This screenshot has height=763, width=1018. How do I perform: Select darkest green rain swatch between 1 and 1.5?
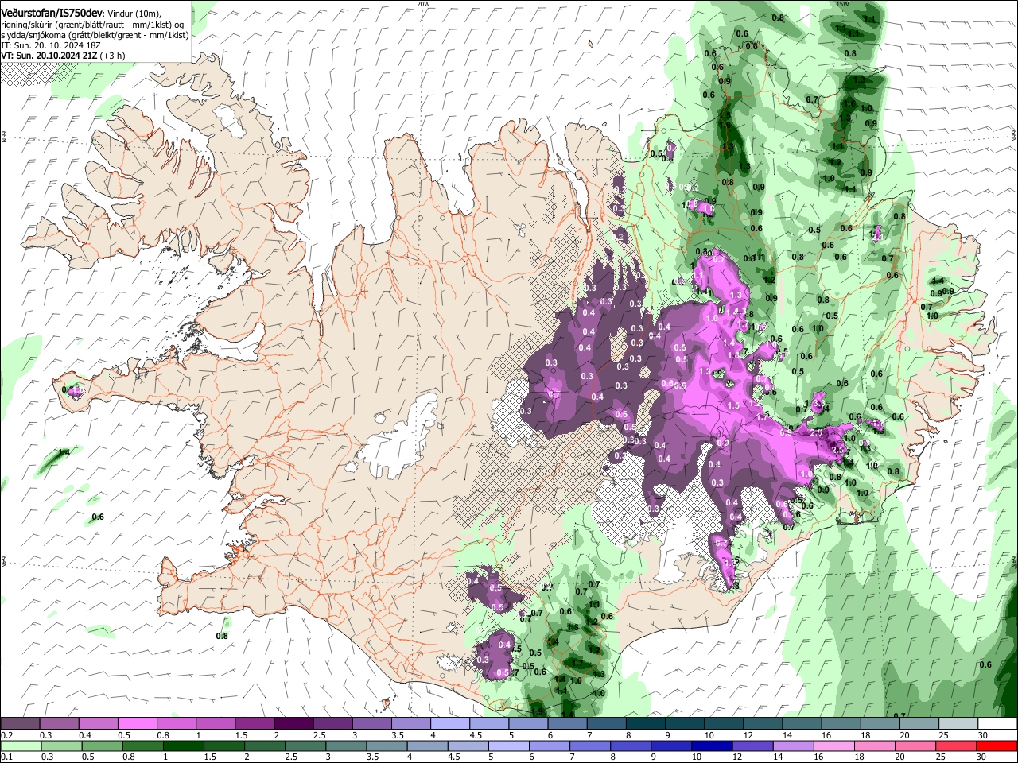[184, 746]
